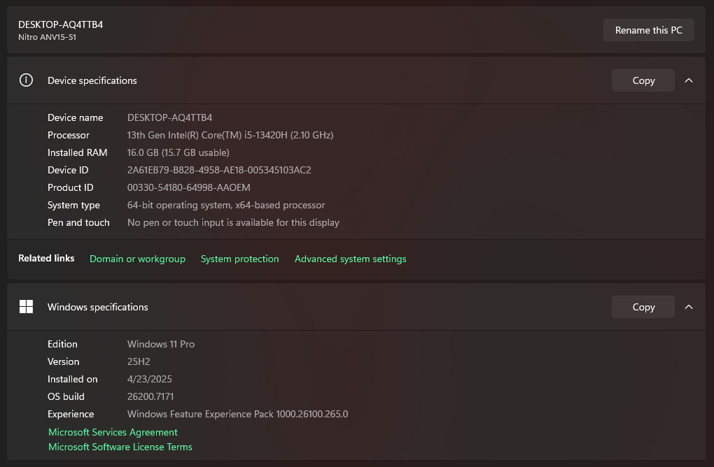Click the Device ID value text

click(219, 170)
